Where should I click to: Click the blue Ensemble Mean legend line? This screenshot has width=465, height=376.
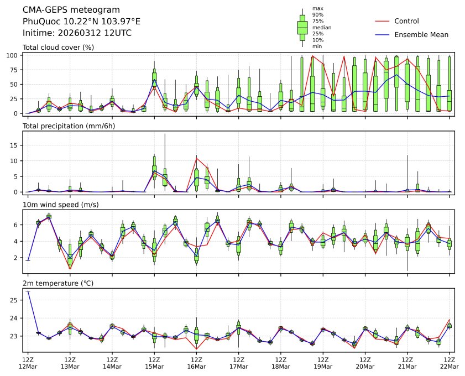[382, 34]
